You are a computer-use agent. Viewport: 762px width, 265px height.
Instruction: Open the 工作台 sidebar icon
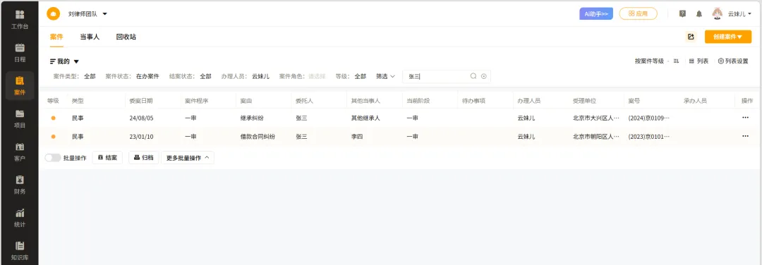click(x=20, y=15)
